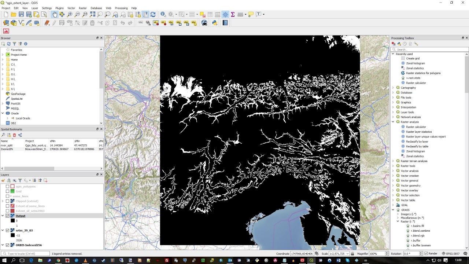Select the Pan Map hand tool
The width and height of the screenshot is (469, 264).
pyautogui.click(x=55, y=14)
